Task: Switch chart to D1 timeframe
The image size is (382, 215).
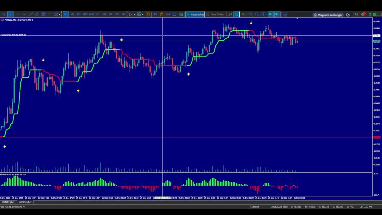Action: [111, 14]
